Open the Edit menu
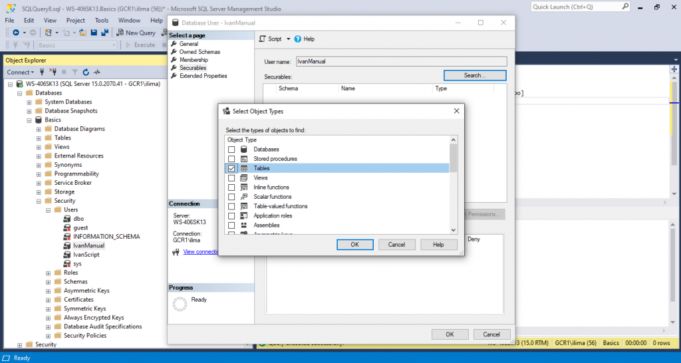This screenshot has height=363, width=681. point(29,21)
